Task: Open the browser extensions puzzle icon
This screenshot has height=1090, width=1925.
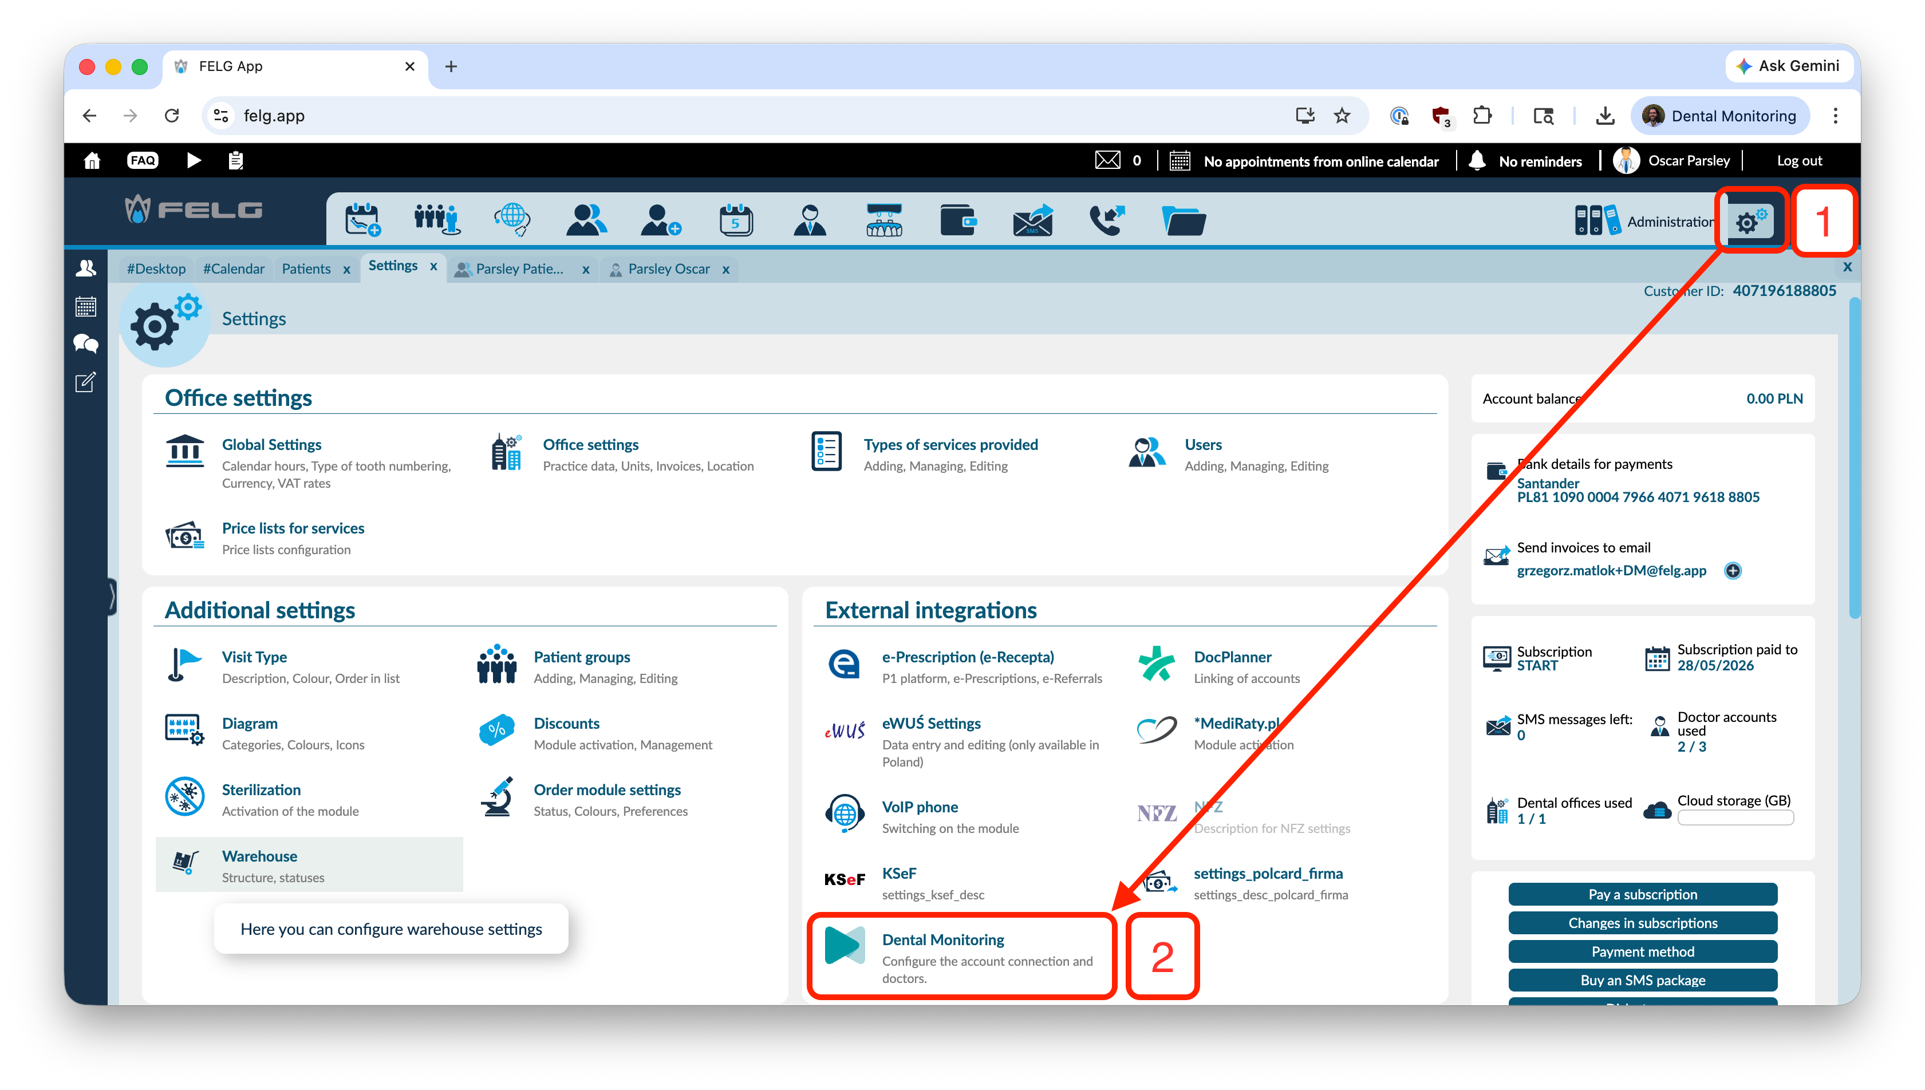Action: (x=1482, y=115)
